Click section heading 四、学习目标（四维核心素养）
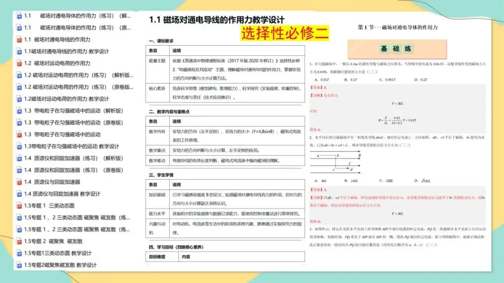Image resolution: width=504 pixels, height=283 pixels. 176,247
